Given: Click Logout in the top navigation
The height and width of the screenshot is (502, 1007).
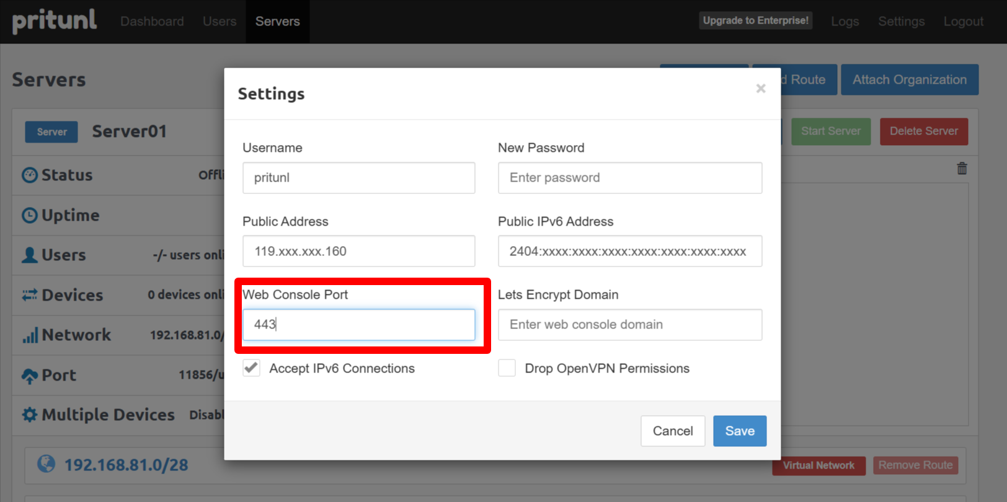Looking at the screenshot, I should tap(964, 21).
